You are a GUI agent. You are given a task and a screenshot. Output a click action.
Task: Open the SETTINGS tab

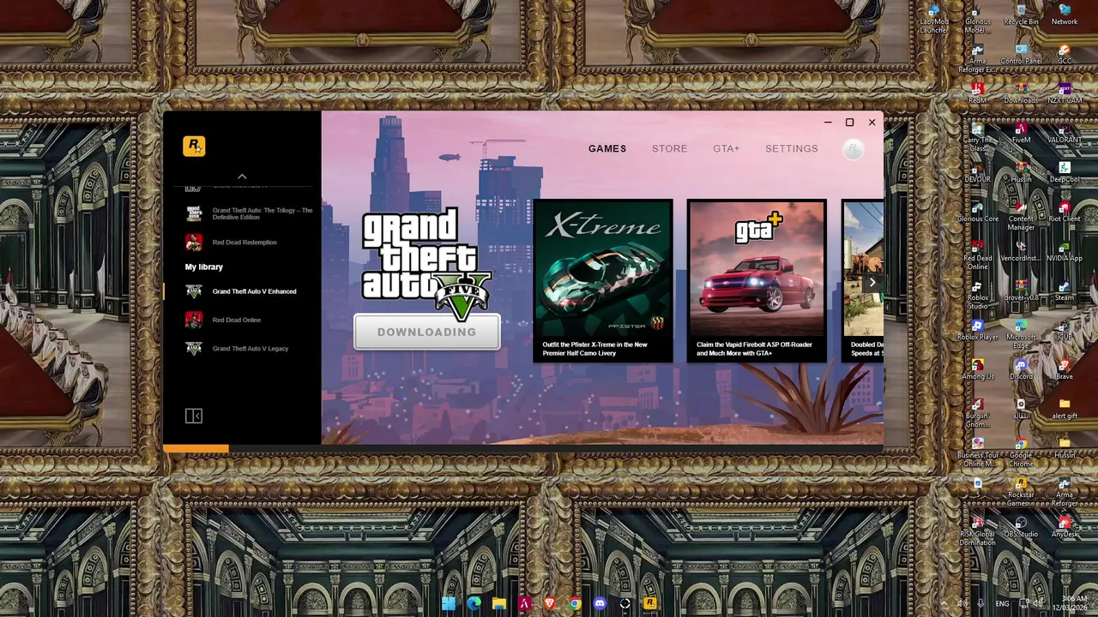coord(791,148)
